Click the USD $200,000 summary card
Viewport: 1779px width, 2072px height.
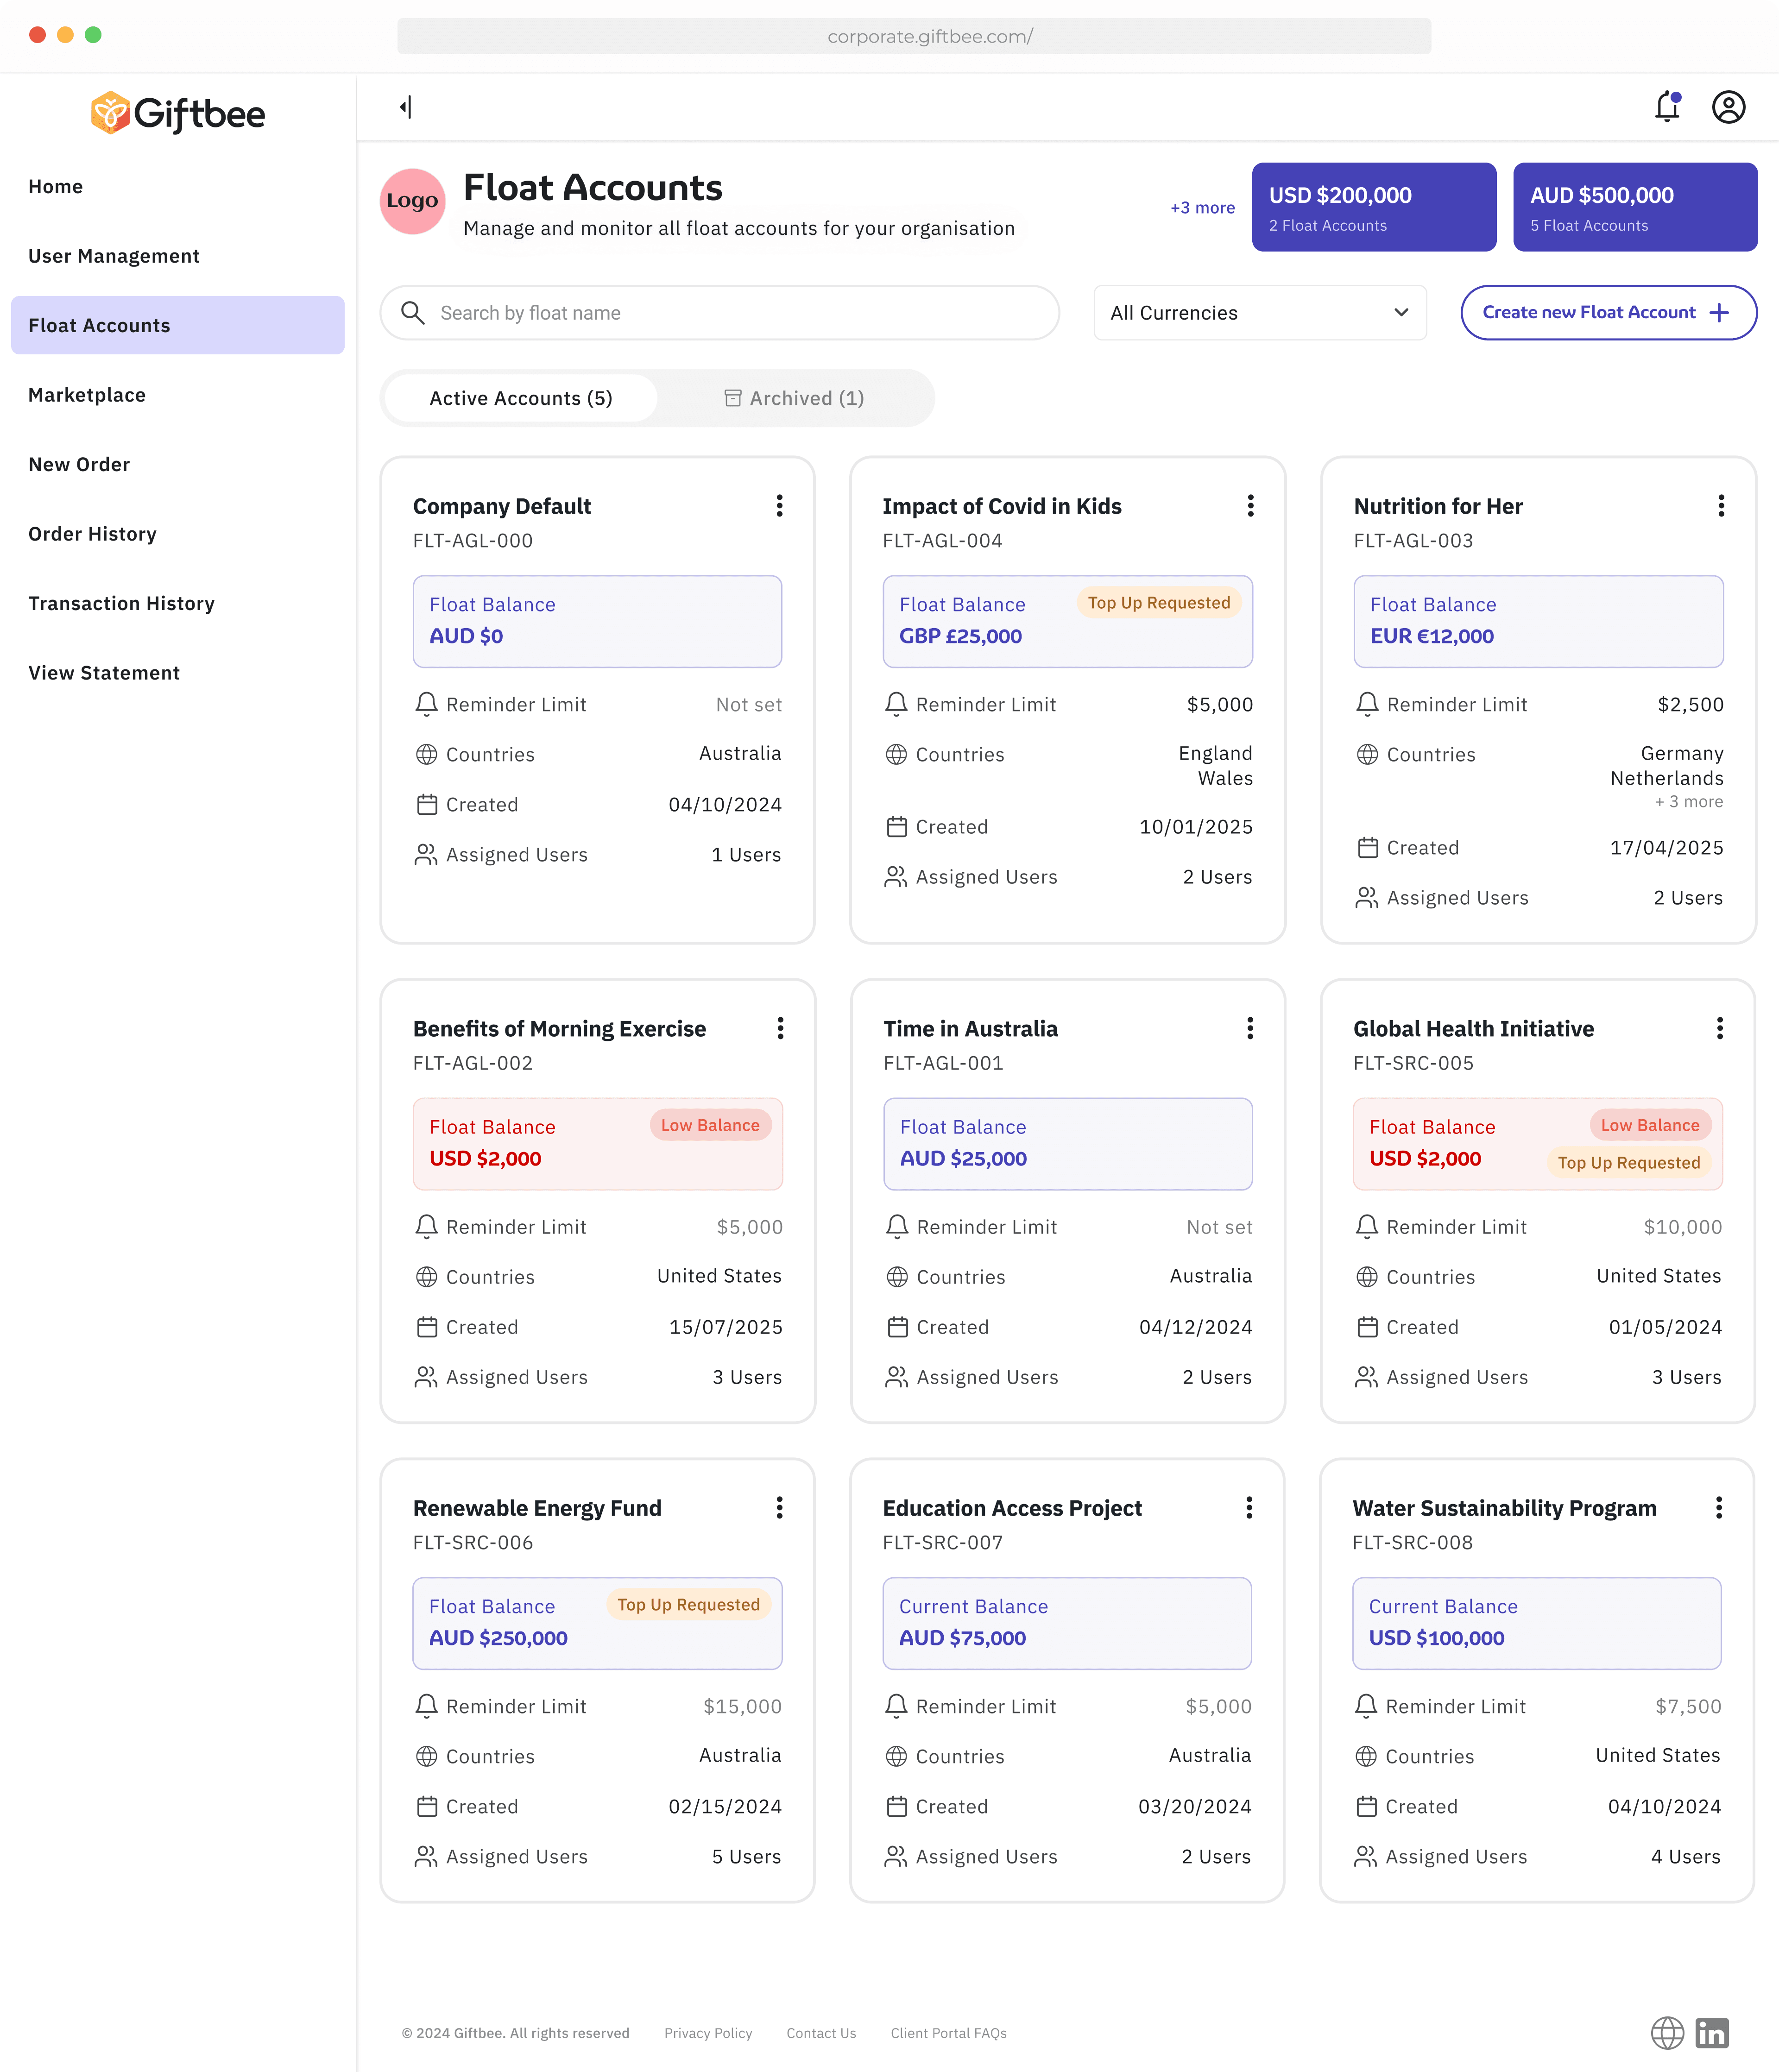pos(1374,207)
